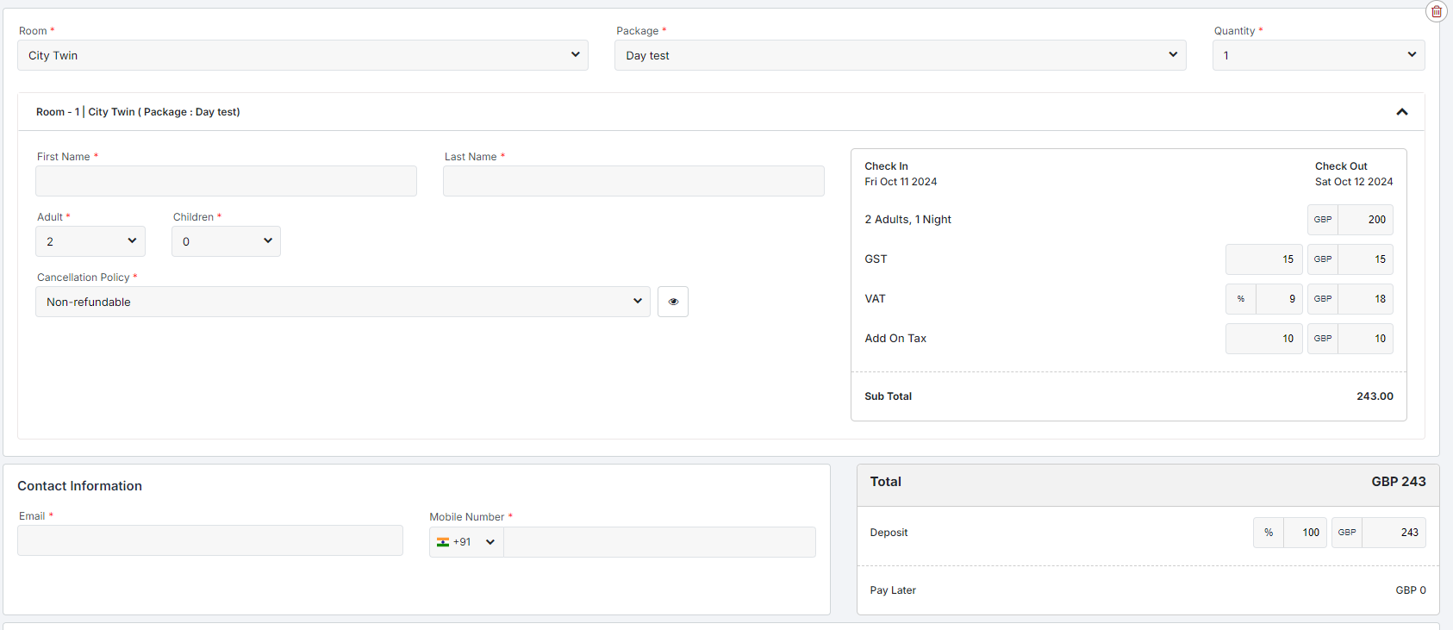Image resolution: width=1453 pixels, height=630 pixels.
Task: Open the Adult count dropdown
Action: click(90, 241)
